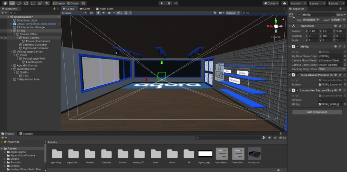
Task: Expand virtual_conference_room_interior hierarchy item
Action: (12, 24)
